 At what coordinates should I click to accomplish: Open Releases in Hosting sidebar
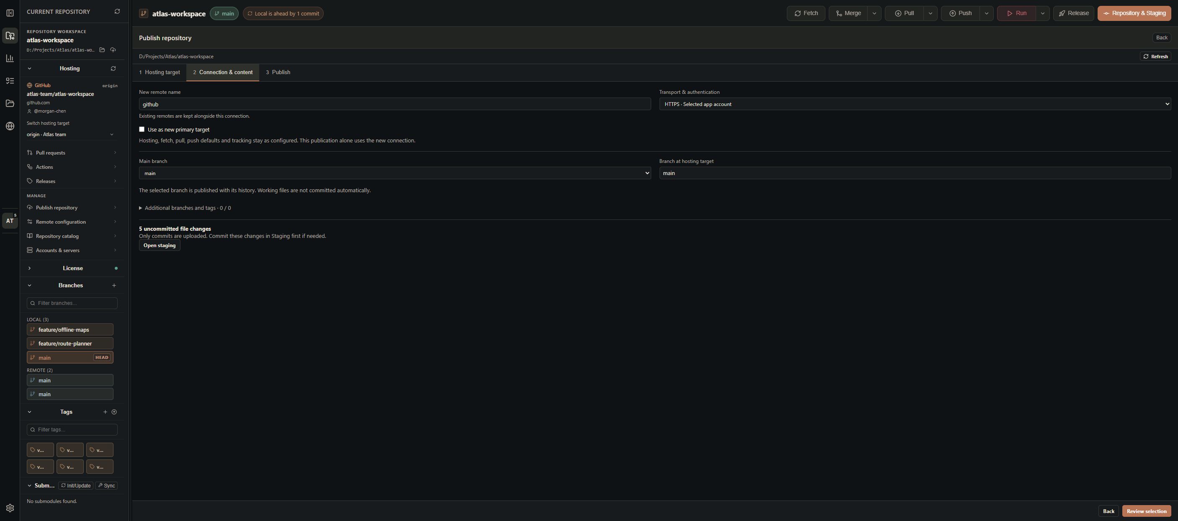coord(72,181)
